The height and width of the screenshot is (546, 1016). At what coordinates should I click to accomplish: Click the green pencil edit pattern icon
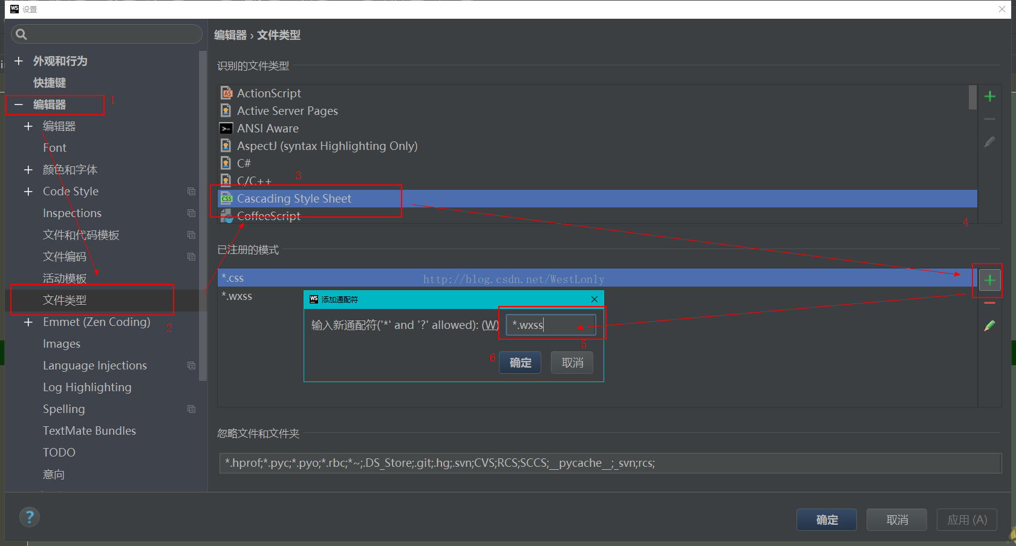coord(989,326)
